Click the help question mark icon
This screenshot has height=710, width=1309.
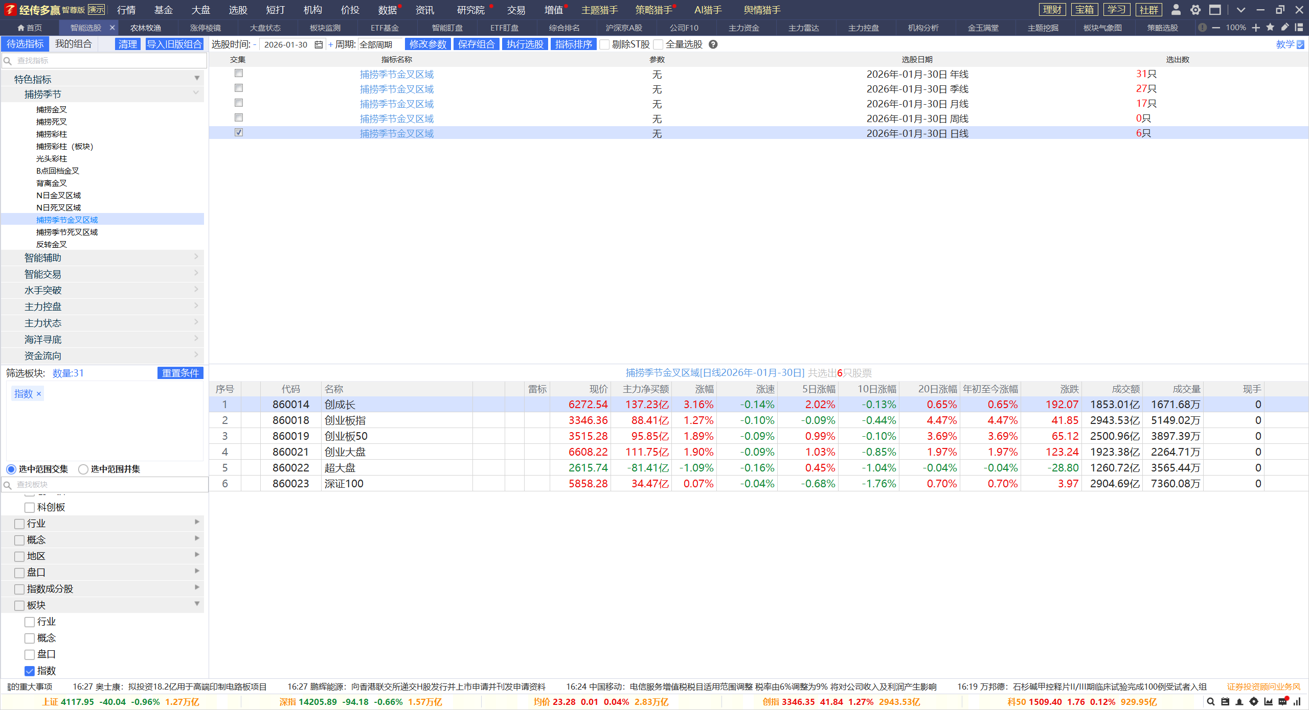click(713, 44)
